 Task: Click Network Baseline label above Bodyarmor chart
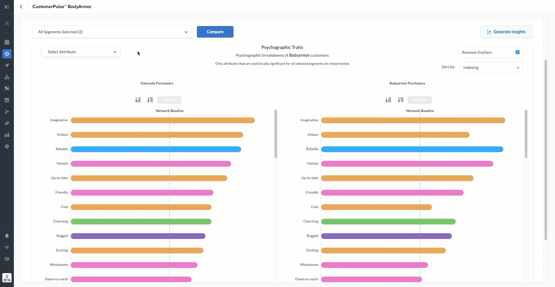pos(420,111)
